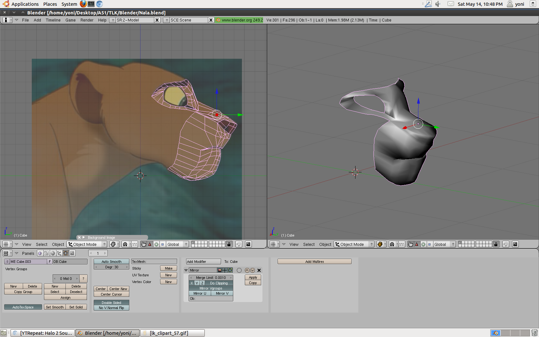Collapse the Mirror modifier panel triangle
Image resolution: width=539 pixels, height=337 pixels.
click(186, 270)
